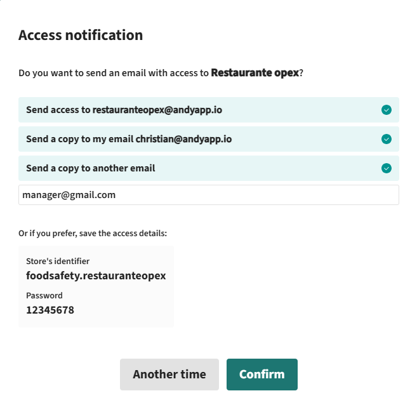Click 'Or if you prefer, save the access details' text
Screen dimensions: 417x405
(93, 233)
